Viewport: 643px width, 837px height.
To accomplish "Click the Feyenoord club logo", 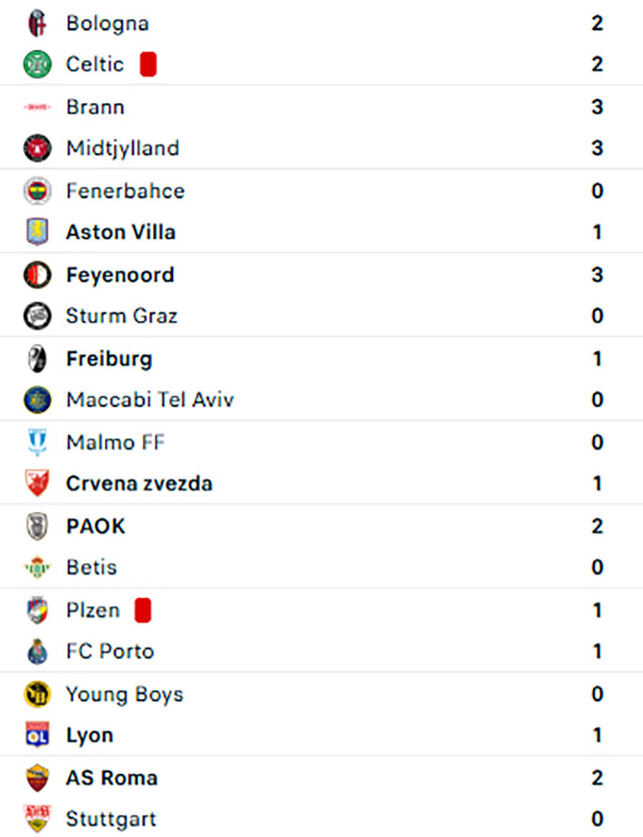I will click(x=37, y=275).
